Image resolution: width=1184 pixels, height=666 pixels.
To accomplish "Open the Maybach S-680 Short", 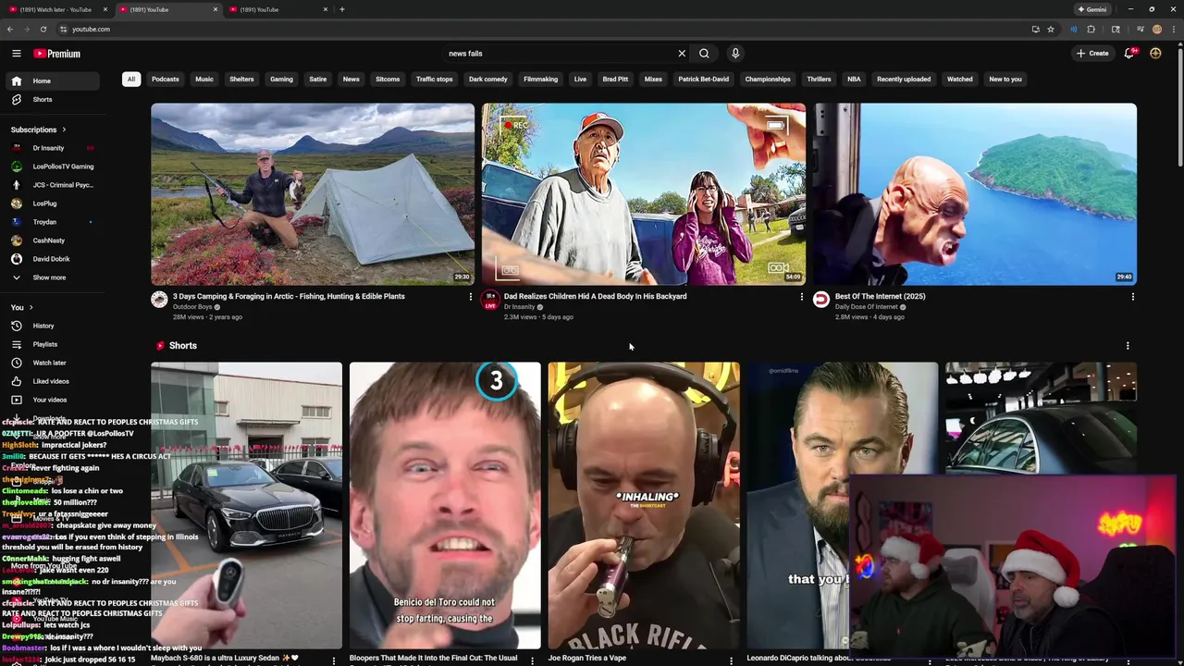I will pyautogui.click(x=247, y=505).
